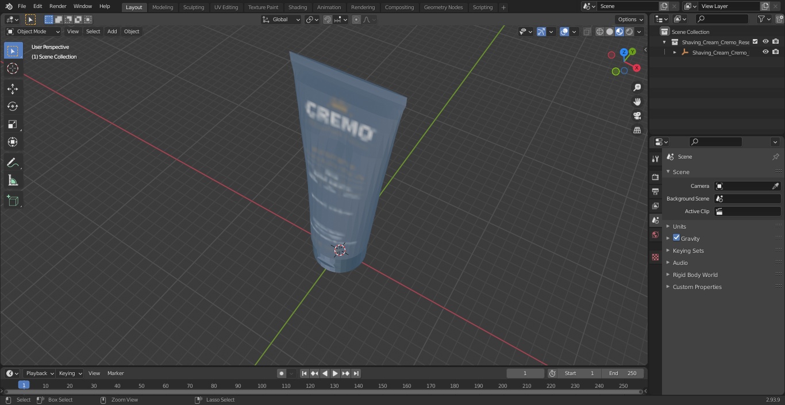
Task: Select the Move tool
Action: pyautogui.click(x=13, y=88)
